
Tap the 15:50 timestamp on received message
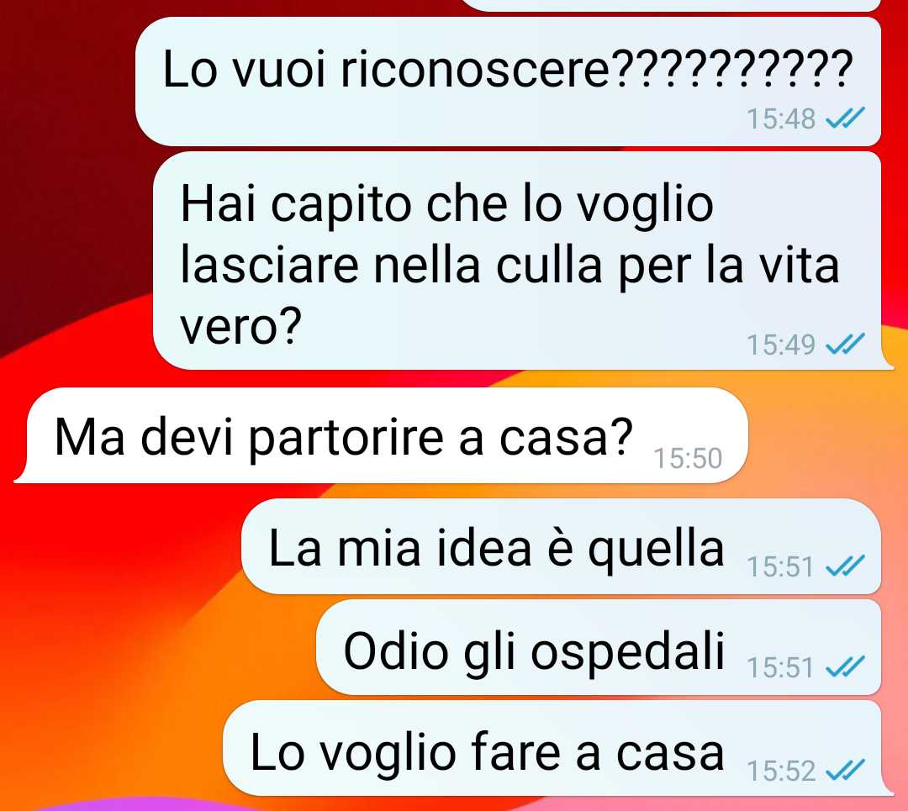tap(688, 458)
